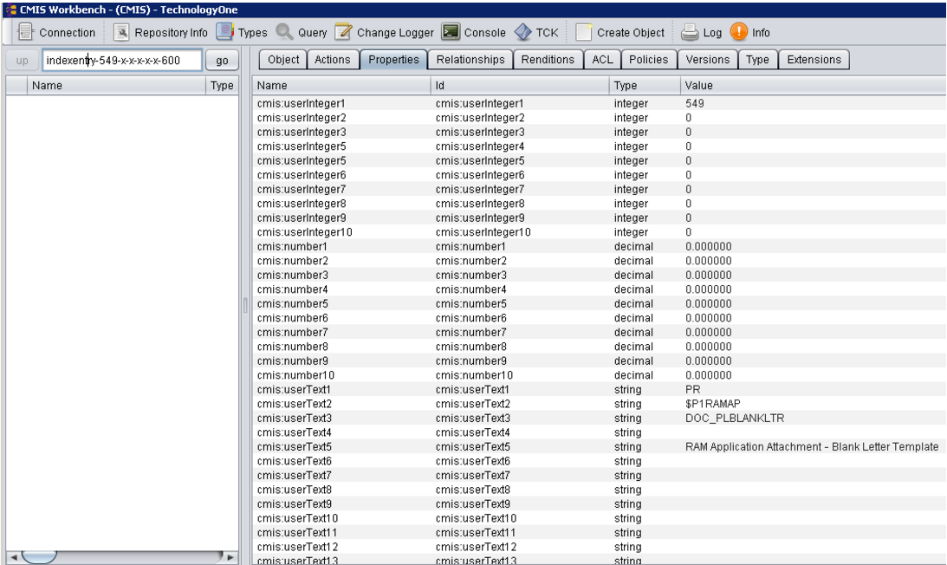Click the value 549
The width and height of the screenshot is (947, 565).
(695, 103)
